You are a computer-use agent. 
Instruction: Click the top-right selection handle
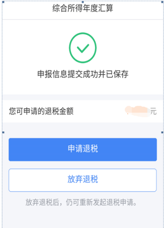(162, 2)
